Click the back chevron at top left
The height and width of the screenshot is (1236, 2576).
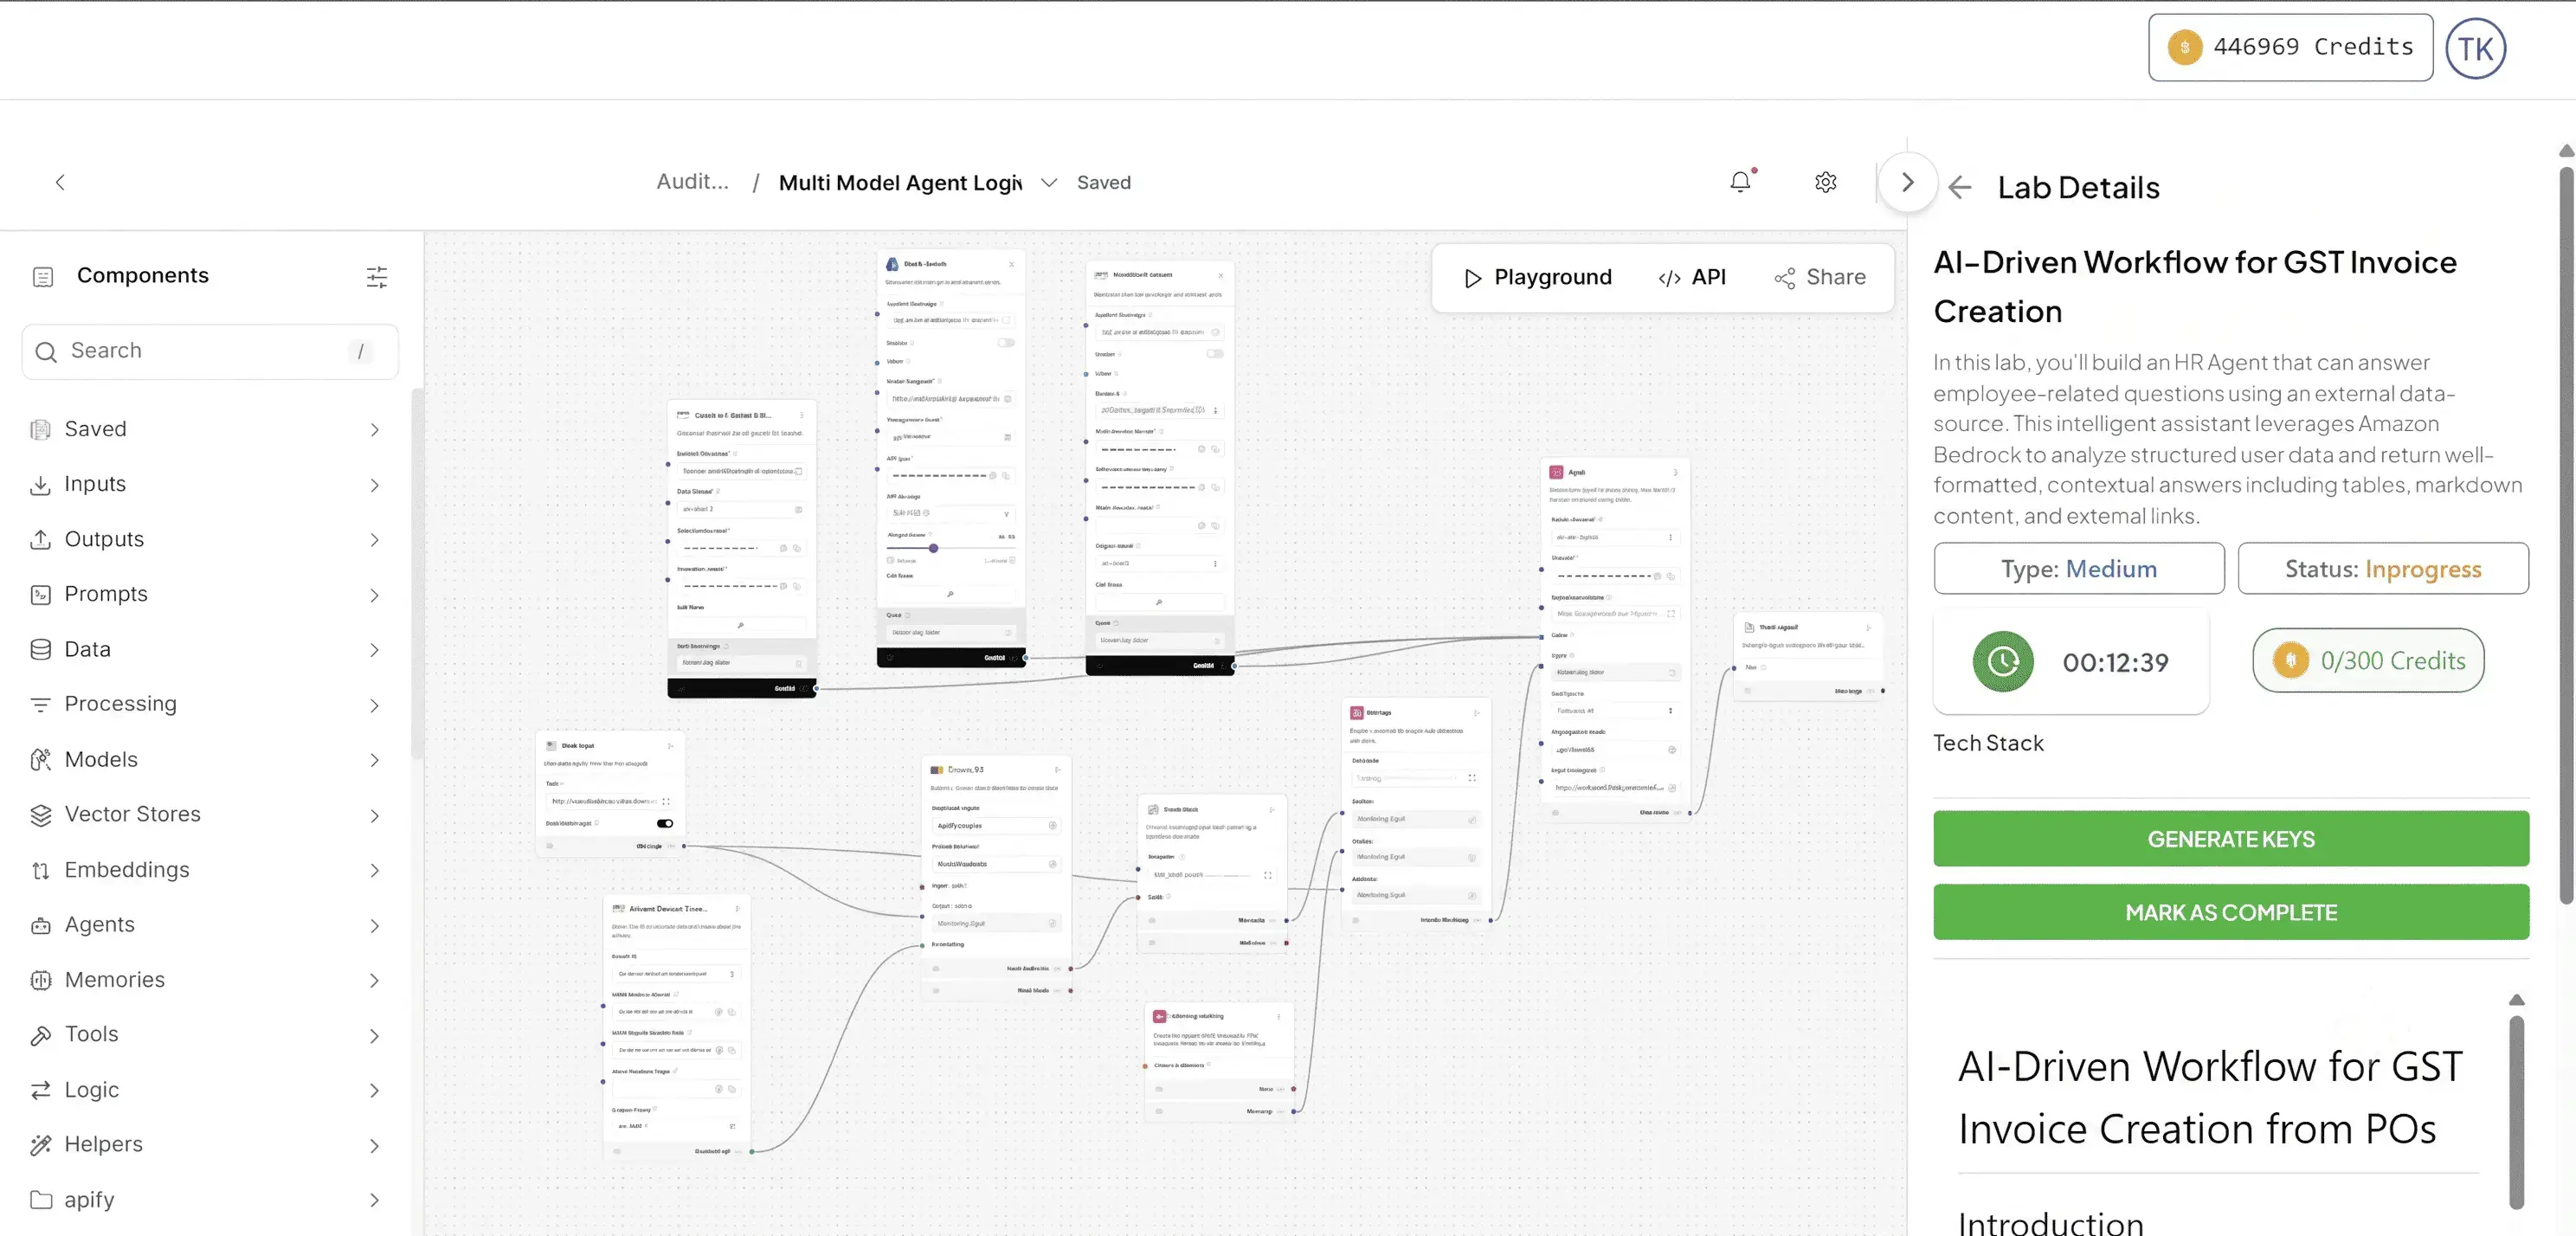tap(60, 182)
